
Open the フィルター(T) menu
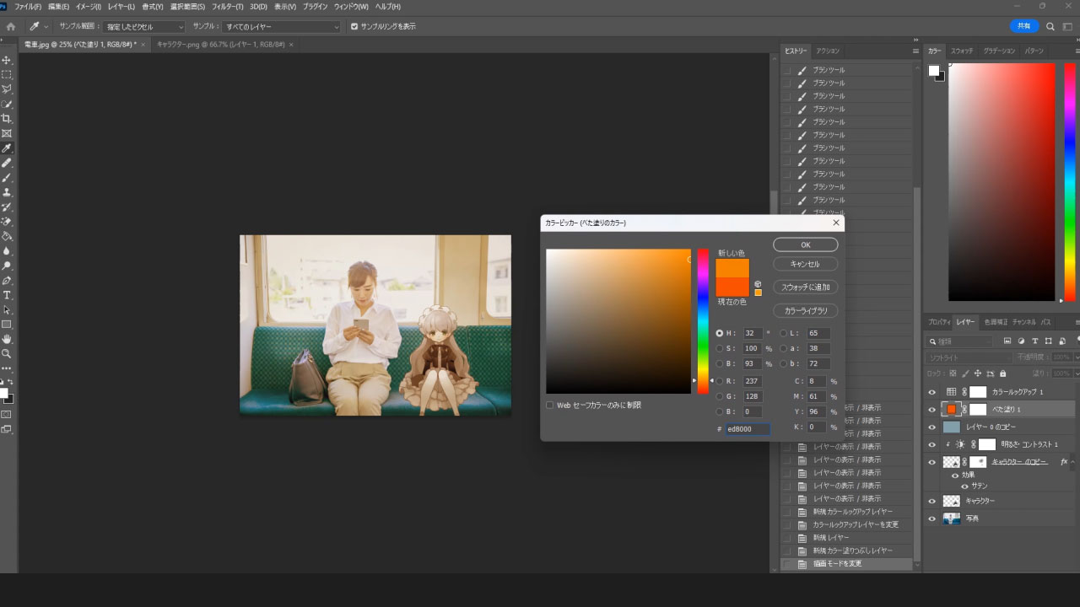228,7
